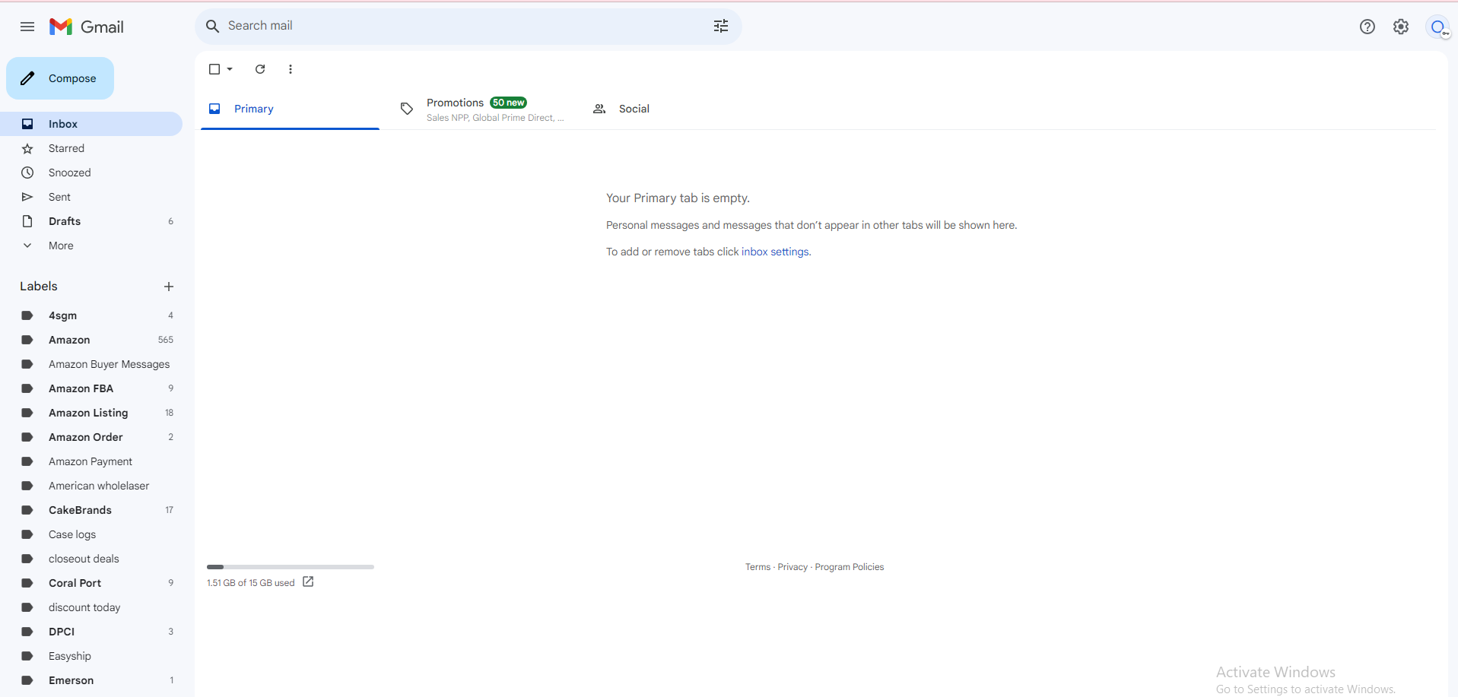
Task: Open the Inbox folder
Action: (x=91, y=124)
